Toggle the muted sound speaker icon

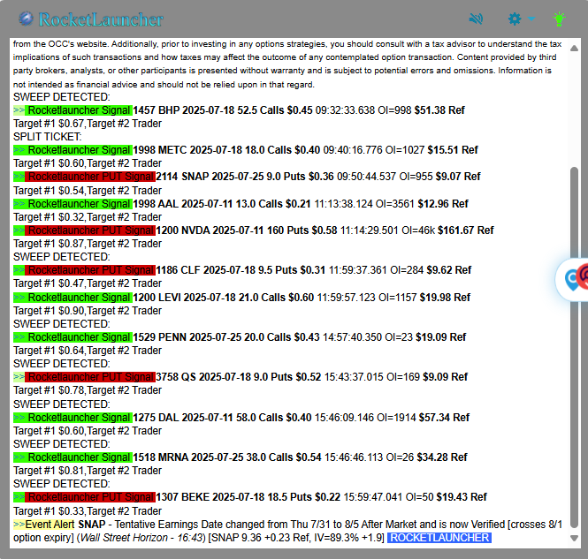pyautogui.click(x=476, y=19)
